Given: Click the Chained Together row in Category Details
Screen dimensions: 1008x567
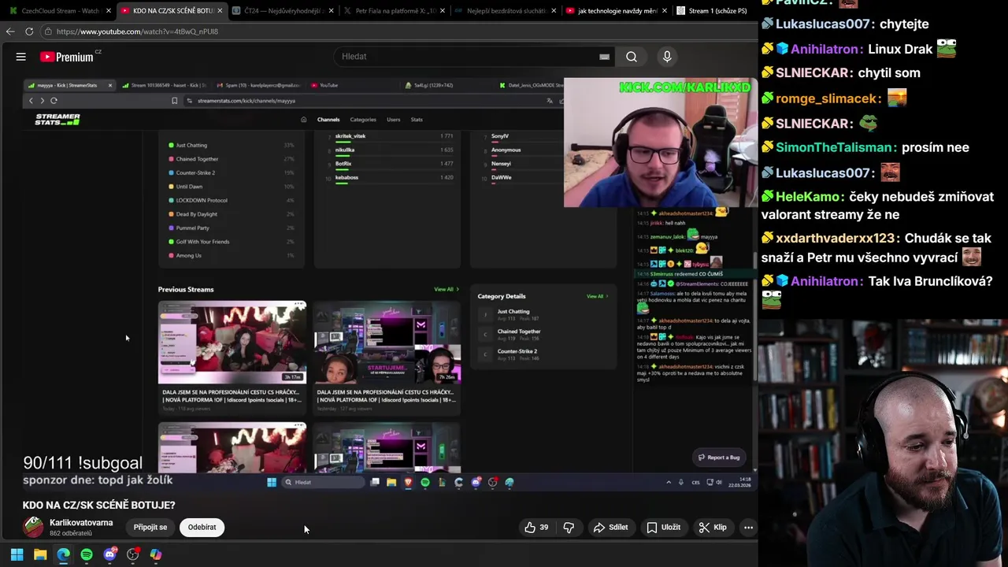Looking at the screenshot, I should point(545,334).
